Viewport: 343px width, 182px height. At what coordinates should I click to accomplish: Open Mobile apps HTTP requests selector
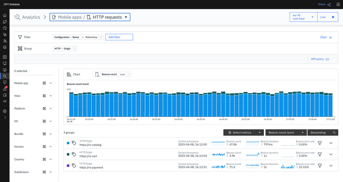coord(90,17)
